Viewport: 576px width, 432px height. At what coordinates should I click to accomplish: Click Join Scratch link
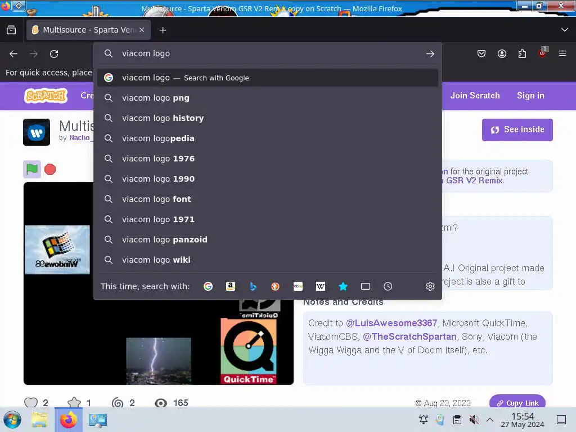[x=475, y=96]
